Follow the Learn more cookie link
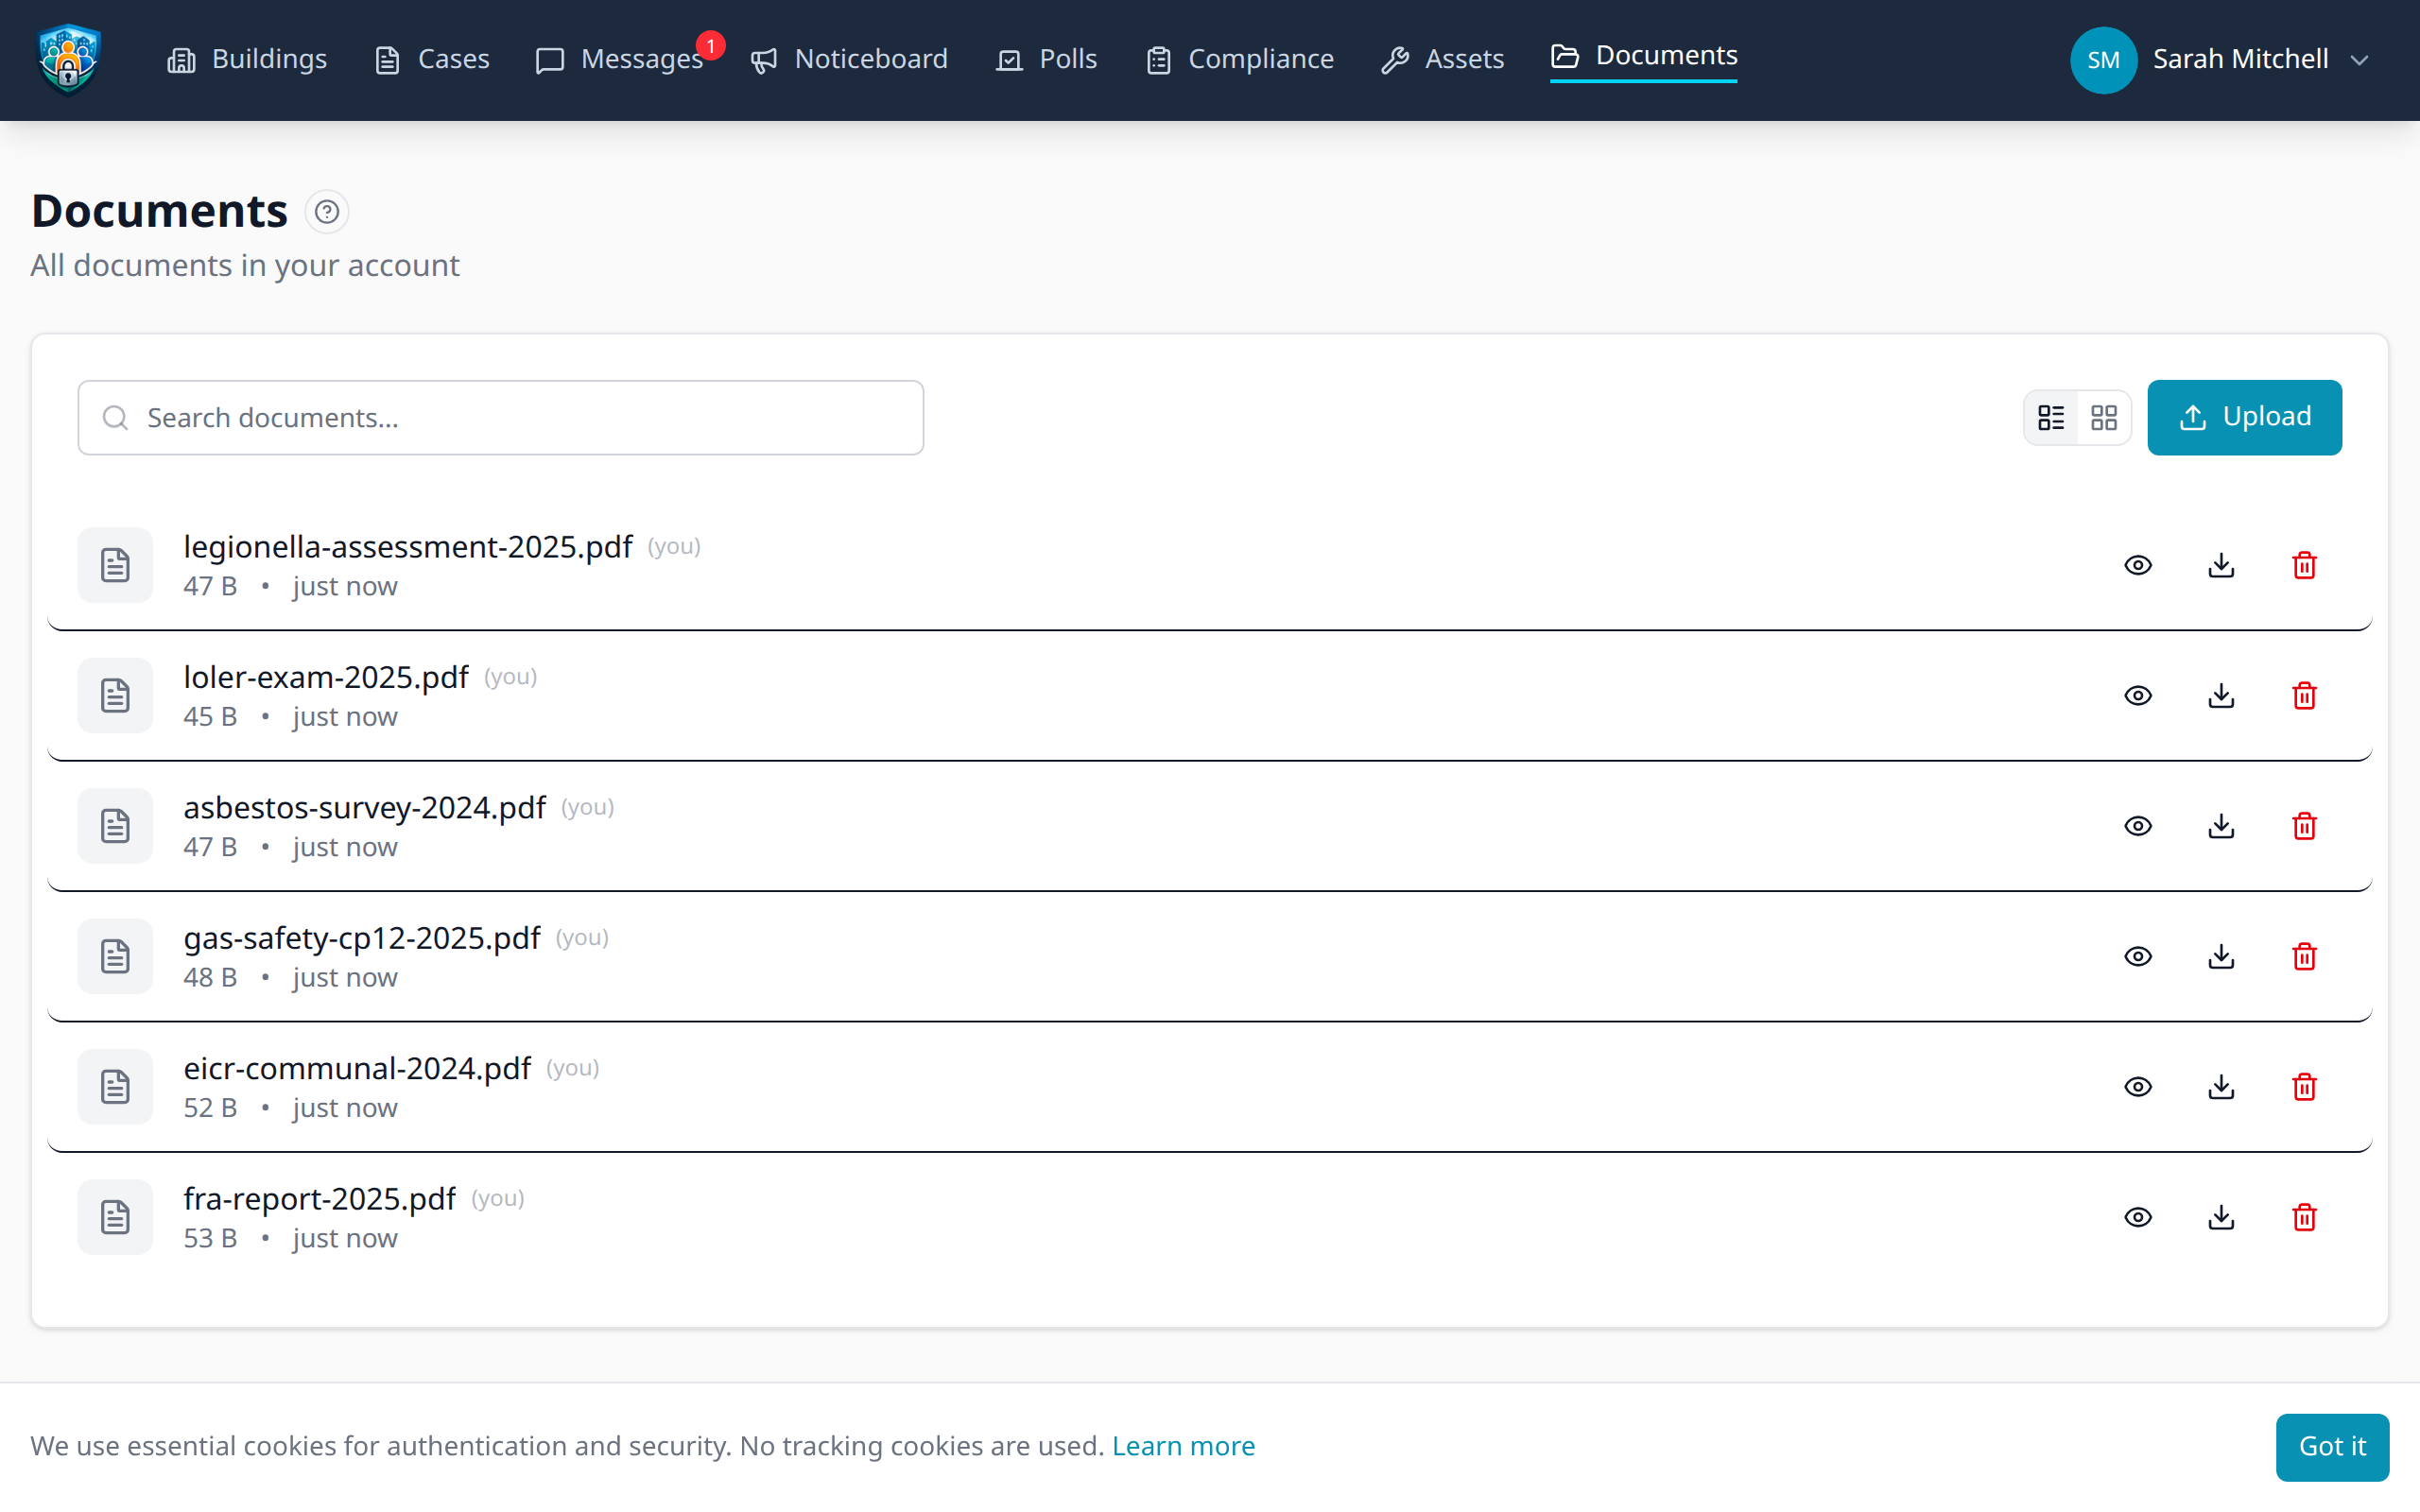The width and height of the screenshot is (2420, 1512). click(1183, 1446)
